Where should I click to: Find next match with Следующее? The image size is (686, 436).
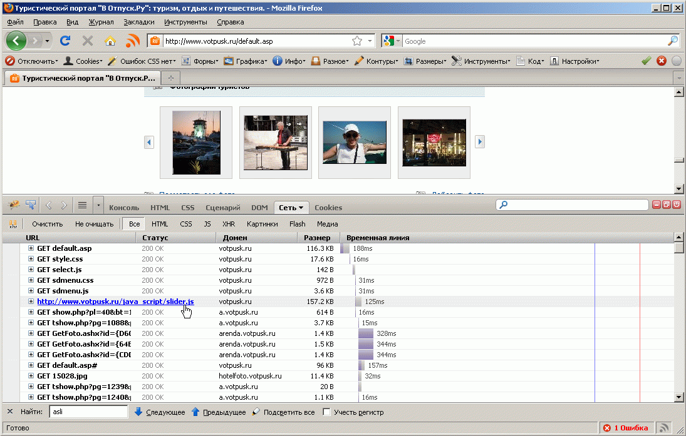[x=160, y=412]
